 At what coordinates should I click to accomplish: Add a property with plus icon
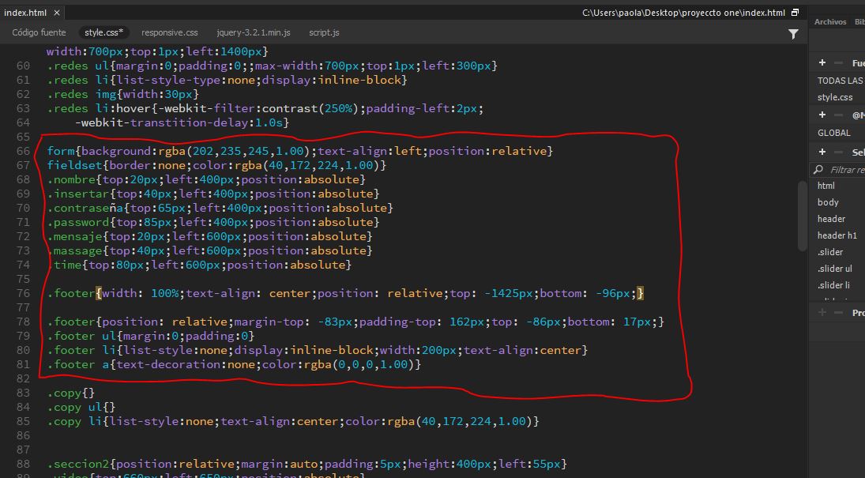click(x=822, y=312)
